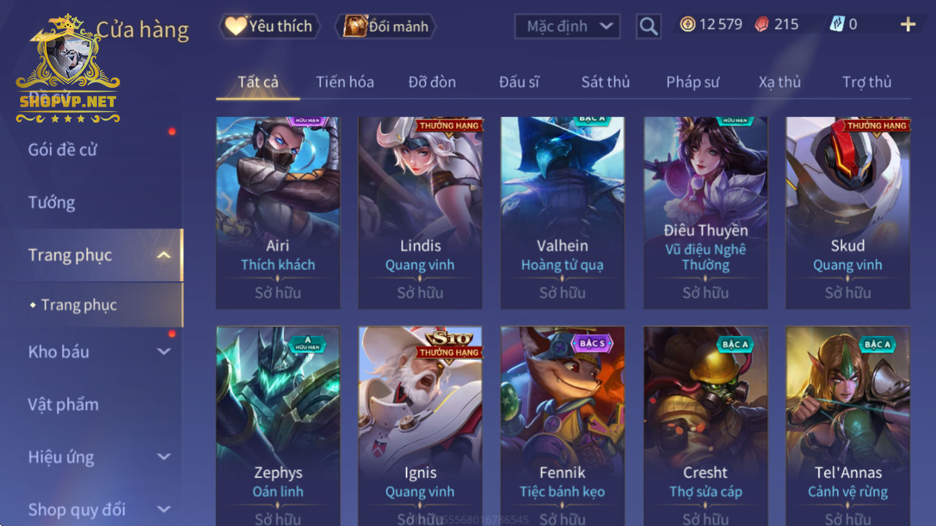Open the Mặc định sort dropdown
The image size is (936, 526).
pos(567,26)
